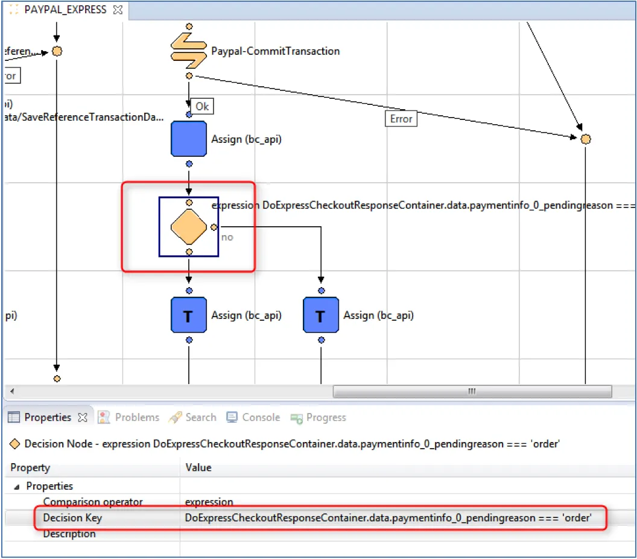The height and width of the screenshot is (559, 637).
Task: Click the Decision Key value expression cell
Action: [x=388, y=517]
